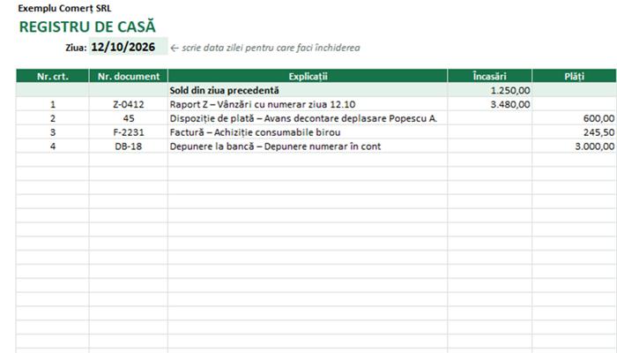This screenshot has height=353, width=617.
Task: Select the REGISTRU DE CASĂ title
Action: point(87,26)
